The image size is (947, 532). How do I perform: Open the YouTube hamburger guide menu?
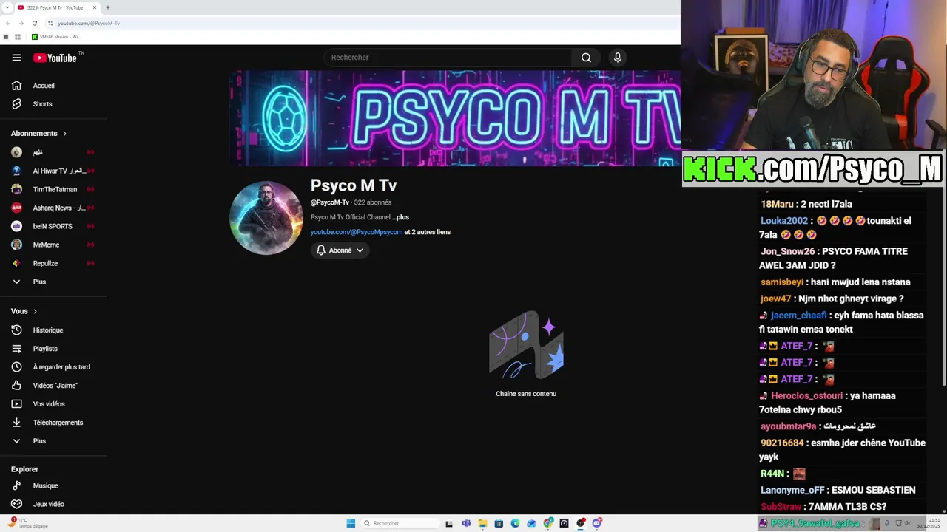coord(16,58)
